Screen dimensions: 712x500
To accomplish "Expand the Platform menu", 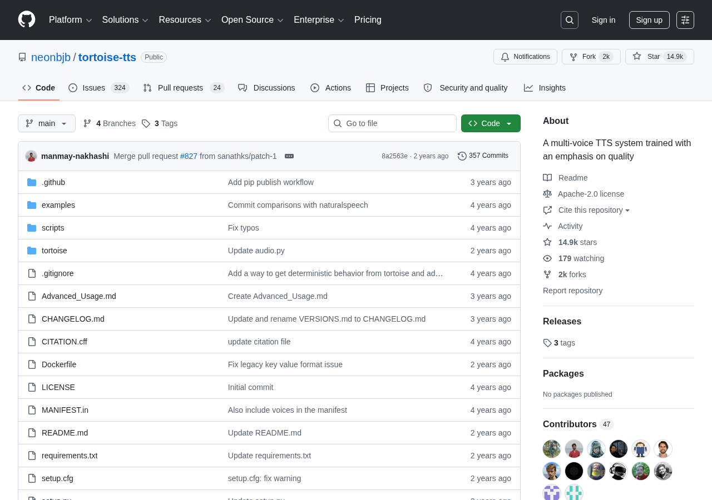I will tap(71, 20).
